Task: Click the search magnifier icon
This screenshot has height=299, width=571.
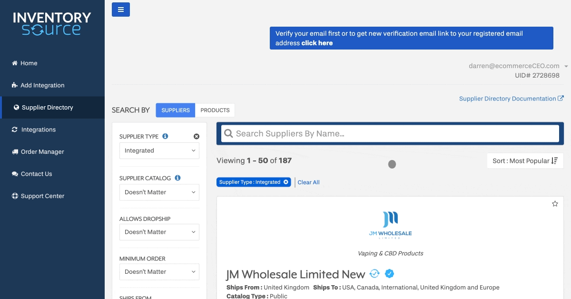Action: [x=228, y=134]
